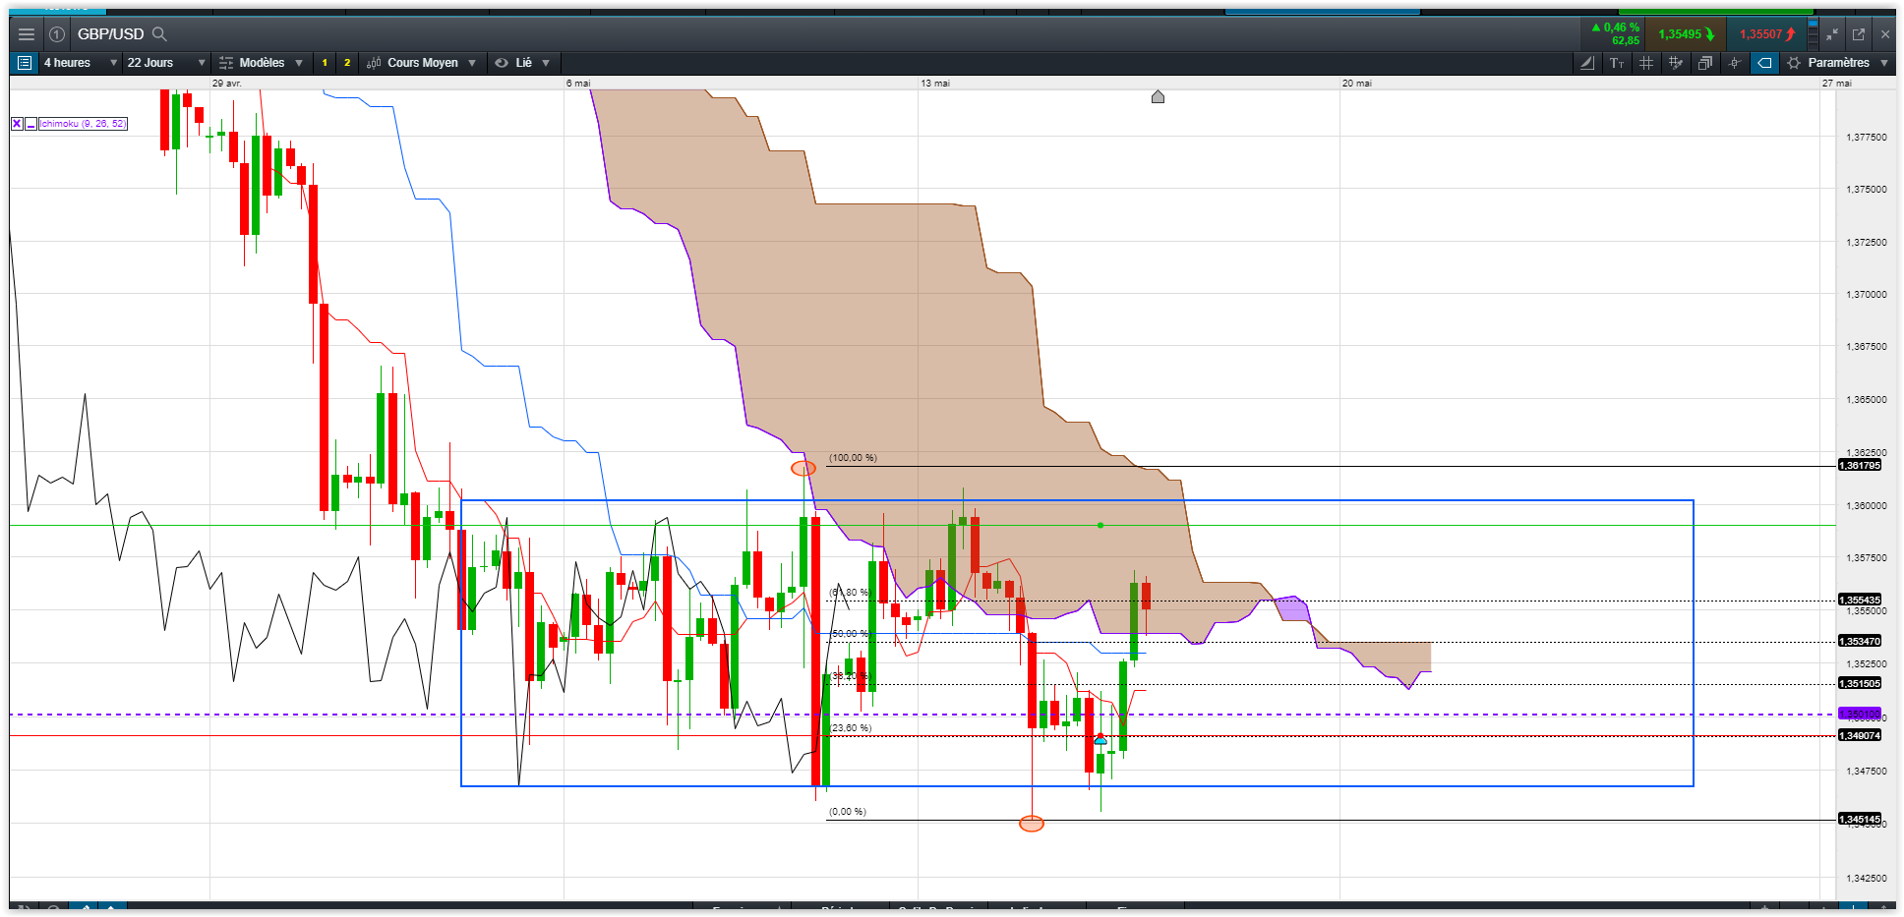1904x917 pixels.
Task: Open the hamburger menu icon
Action: click(x=27, y=34)
